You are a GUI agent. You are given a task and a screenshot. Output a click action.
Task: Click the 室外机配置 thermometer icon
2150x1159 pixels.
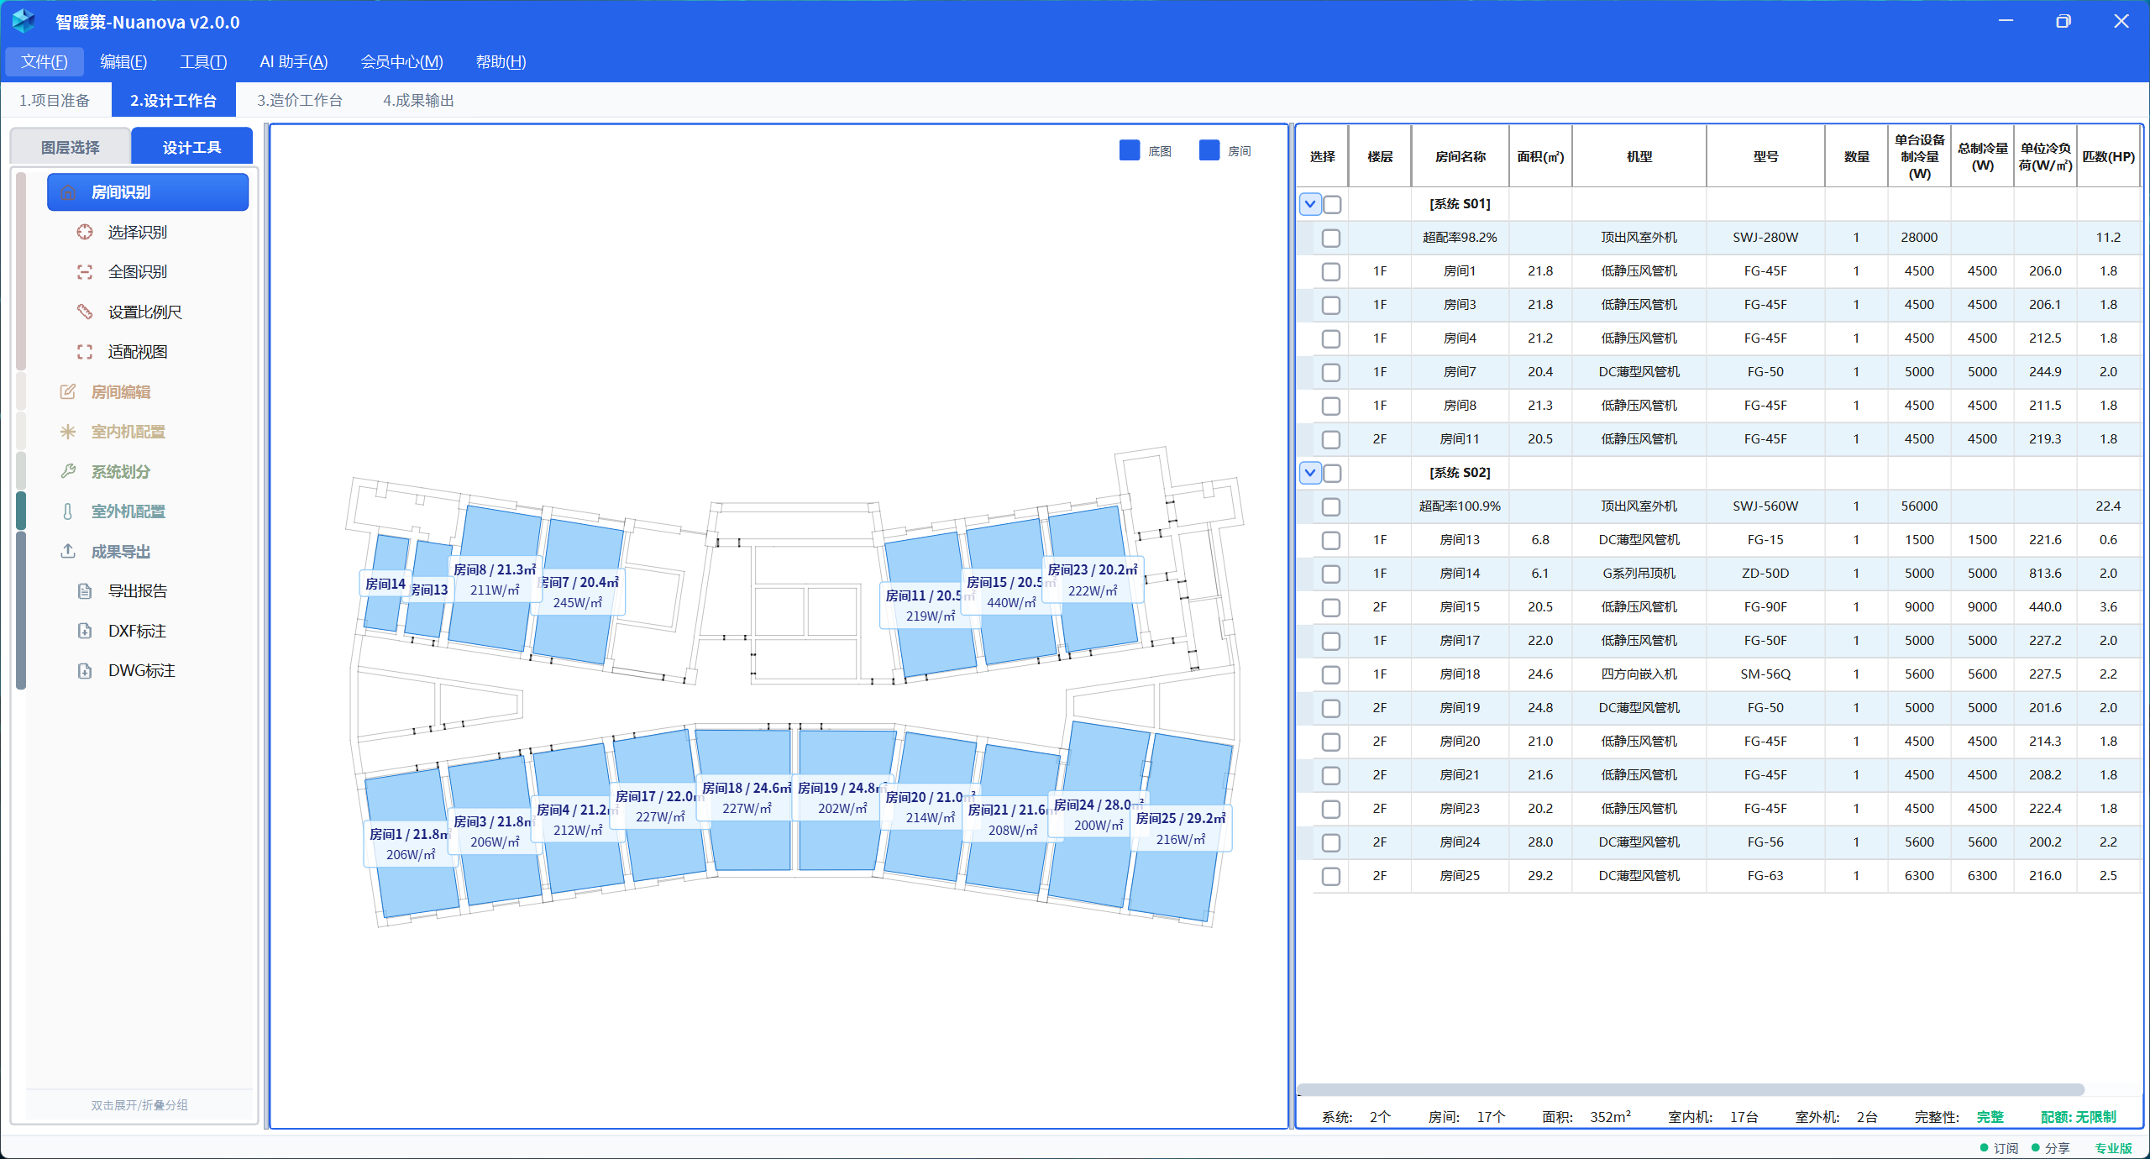[68, 511]
